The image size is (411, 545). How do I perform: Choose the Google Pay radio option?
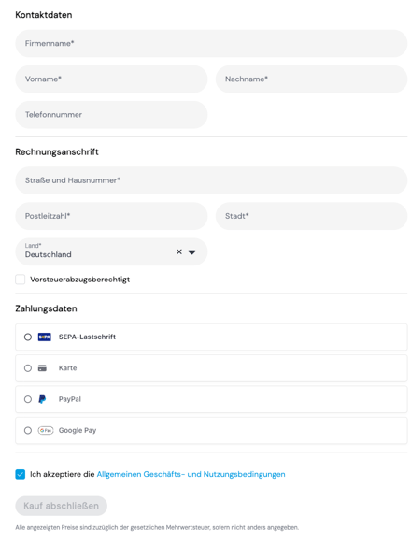[x=28, y=431]
